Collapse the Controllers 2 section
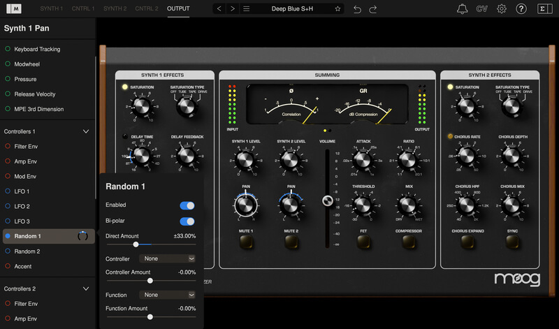 (86, 288)
